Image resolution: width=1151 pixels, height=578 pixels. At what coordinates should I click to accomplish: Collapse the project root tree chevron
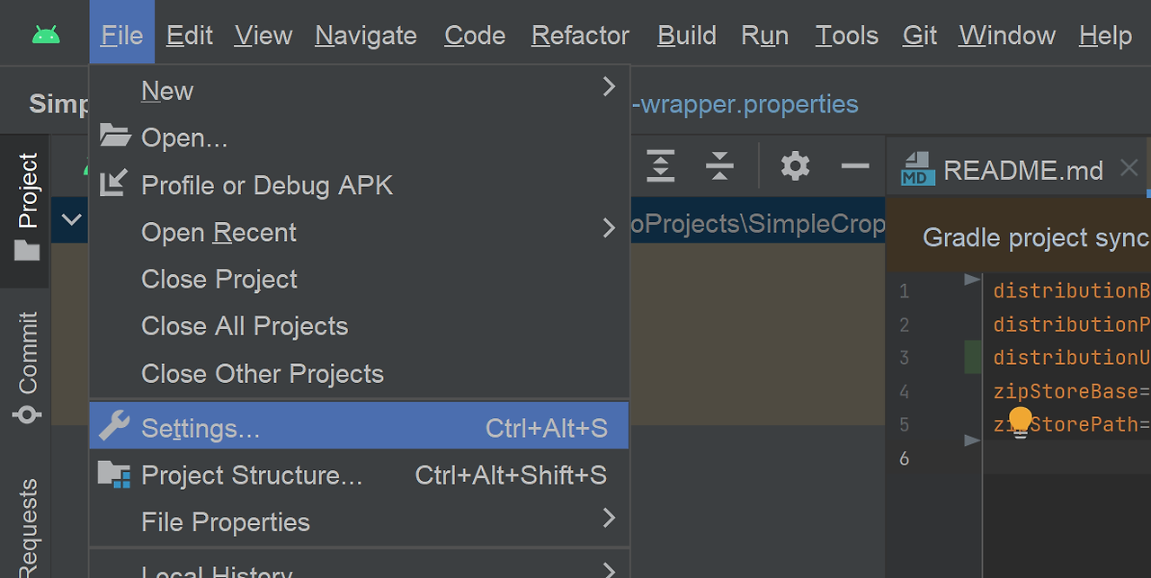[x=71, y=219]
